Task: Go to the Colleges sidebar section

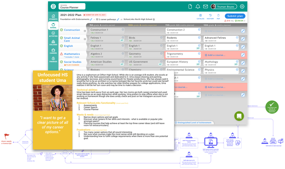Action: click(53, 42)
